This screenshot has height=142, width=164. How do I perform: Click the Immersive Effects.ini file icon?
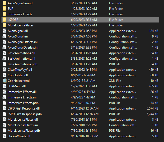[x=4, y=97]
